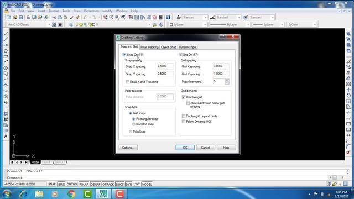Viewport: 354px width, 199px height.
Task: Switch to the Dynamic Input tab
Action: coord(188,47)
